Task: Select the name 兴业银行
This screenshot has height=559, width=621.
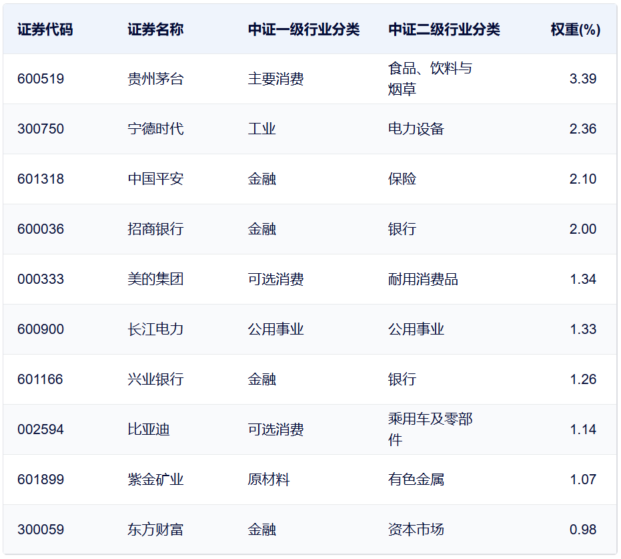Action: point(155,379)
